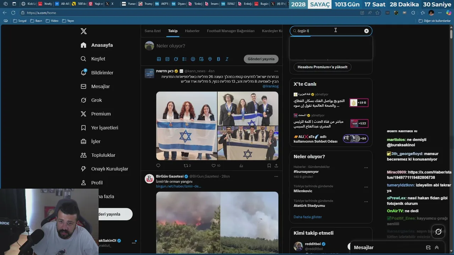Open more options on kann_news post
454x255 pixels.
pyautogui.click(x=276, y=71)
